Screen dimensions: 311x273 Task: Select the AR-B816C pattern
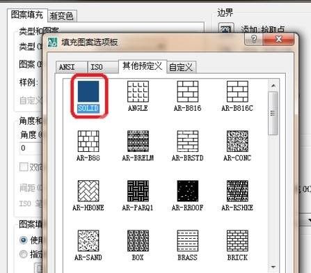click(x=237, y=91)
